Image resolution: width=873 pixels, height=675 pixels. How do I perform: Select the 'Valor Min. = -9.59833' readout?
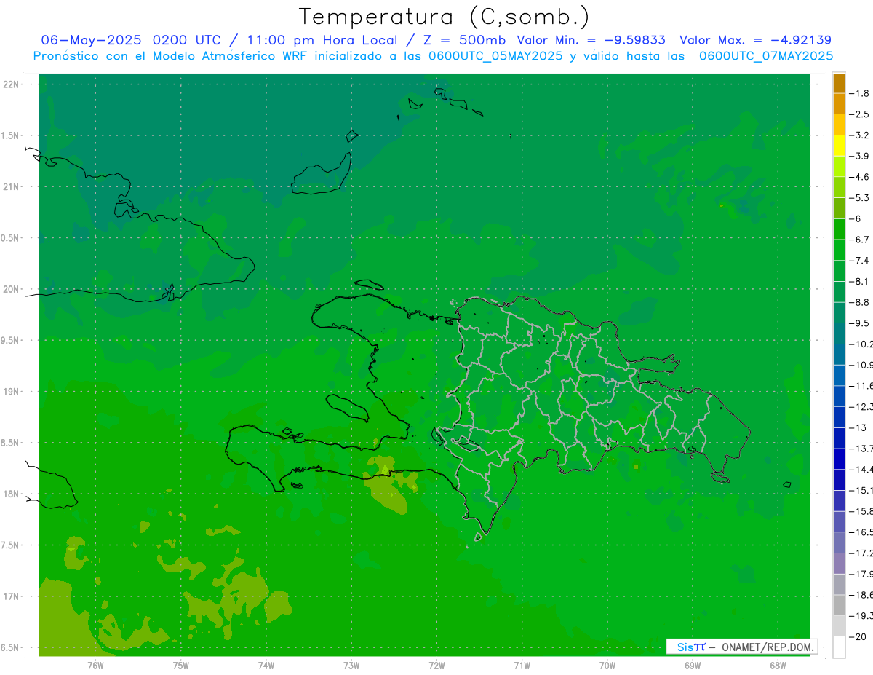click(591, 40)
